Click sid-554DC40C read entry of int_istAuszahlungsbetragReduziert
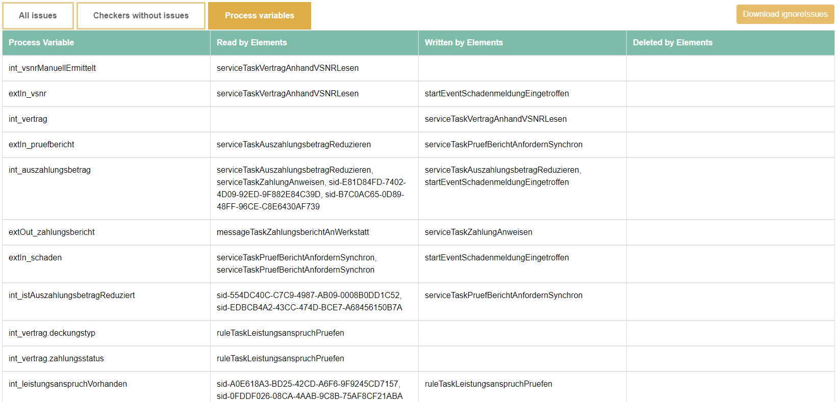Screen dimensions: 838x402 click(308, 296)
